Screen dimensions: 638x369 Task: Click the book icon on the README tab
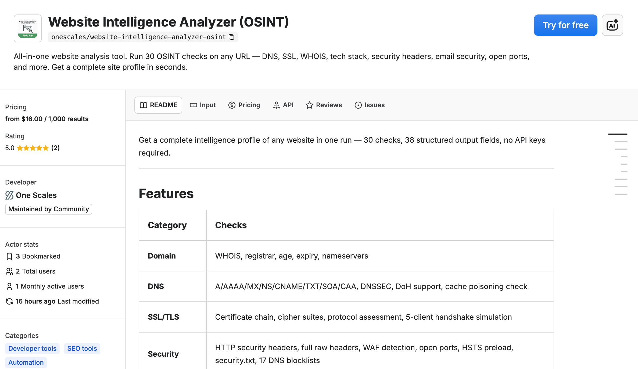point(144,105)
